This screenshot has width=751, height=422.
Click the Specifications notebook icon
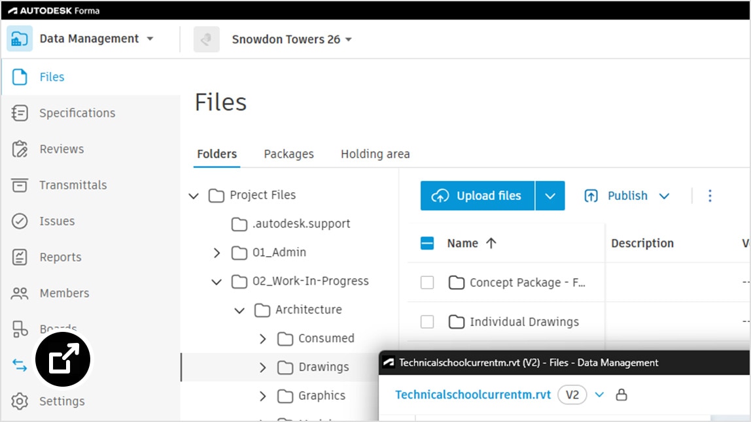[x=20, y=113]
